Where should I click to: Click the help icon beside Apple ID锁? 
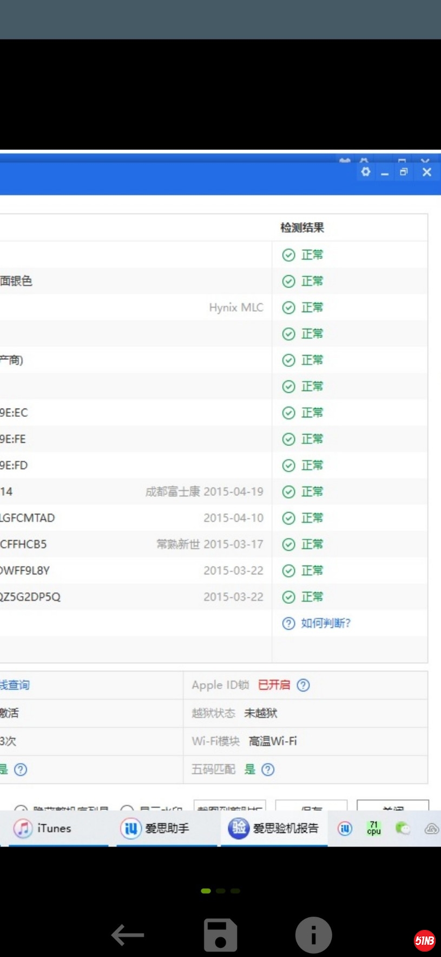coord(304,685)
